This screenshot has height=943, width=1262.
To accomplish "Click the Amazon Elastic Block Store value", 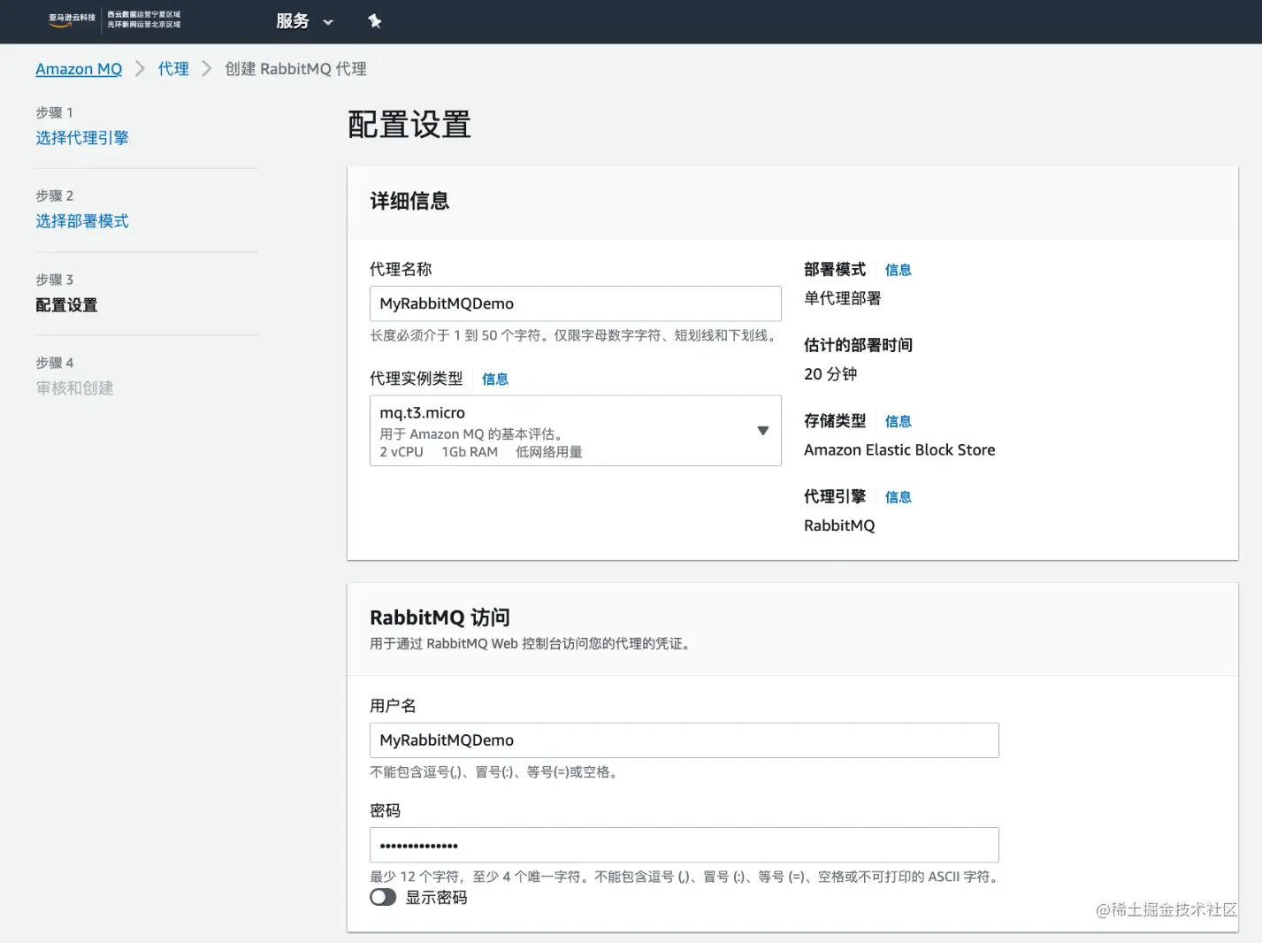I will coord(899,450).
